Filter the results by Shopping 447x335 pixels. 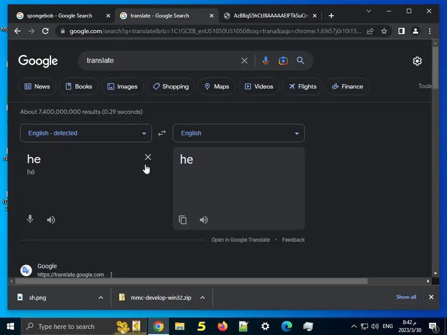click(x=171, y=86)
